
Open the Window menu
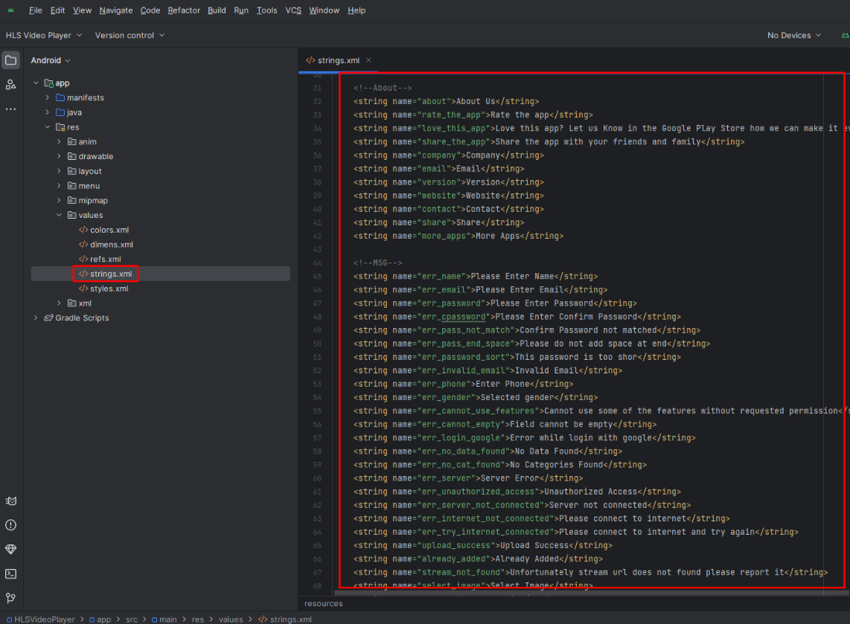click(325, 10)
